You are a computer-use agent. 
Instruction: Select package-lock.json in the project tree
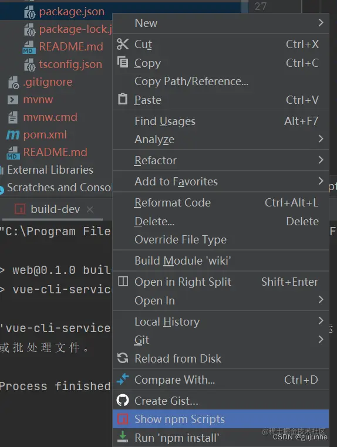pos(76,29)
